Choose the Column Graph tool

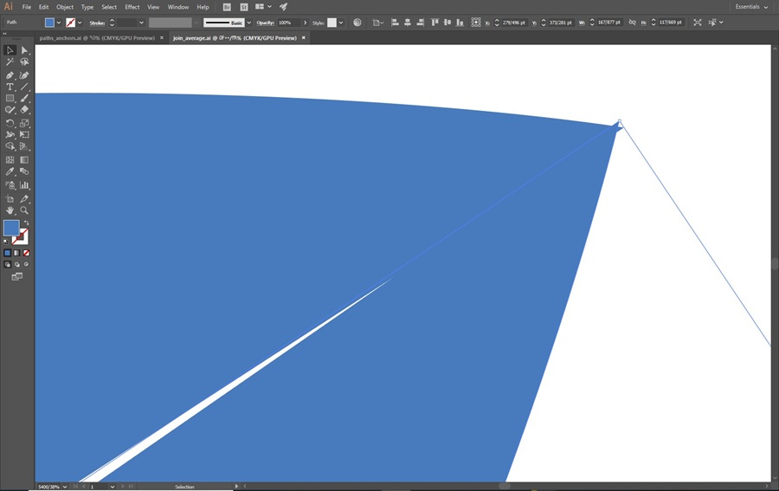(24, 184)
